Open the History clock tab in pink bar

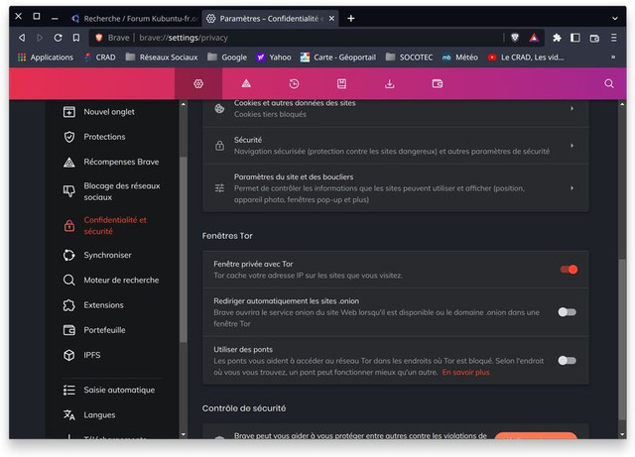[294, 84]
